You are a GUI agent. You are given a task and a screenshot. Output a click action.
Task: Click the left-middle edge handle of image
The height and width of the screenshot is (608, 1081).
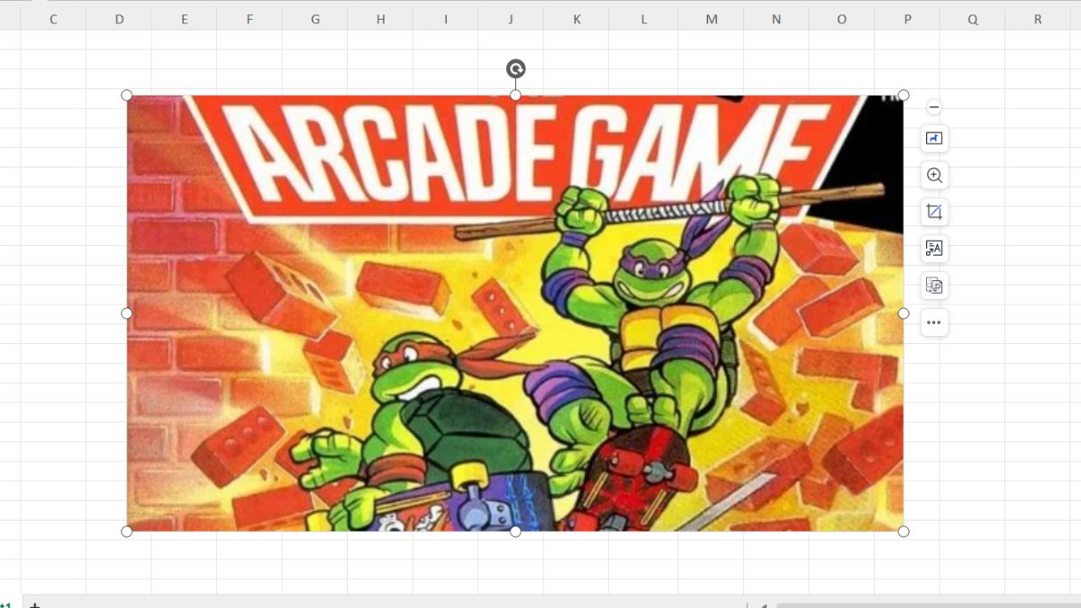126,313
